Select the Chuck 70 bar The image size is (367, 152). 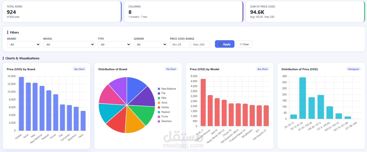coord(231,115)
